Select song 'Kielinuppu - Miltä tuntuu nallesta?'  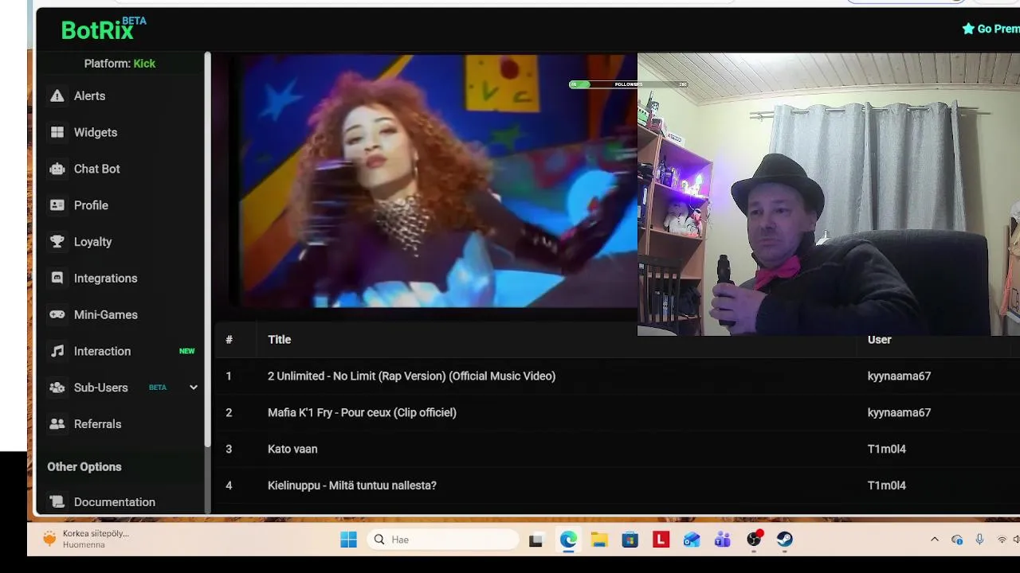(352, 485)
